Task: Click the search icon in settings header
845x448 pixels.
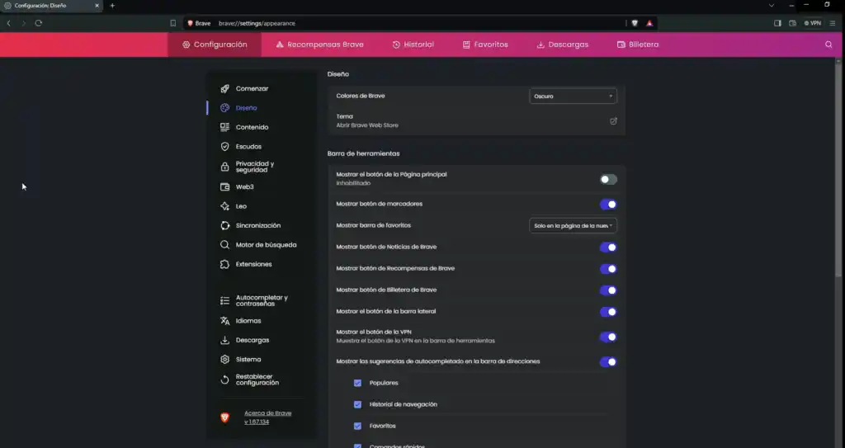Action: pos(828,45)
